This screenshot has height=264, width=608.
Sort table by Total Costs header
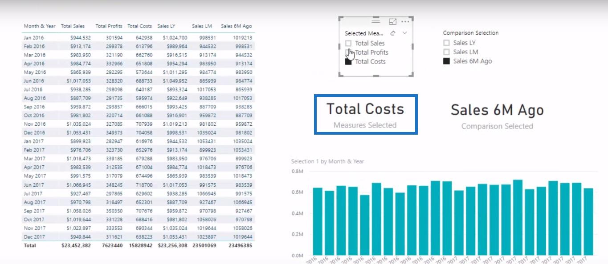(x=139, y=26)
